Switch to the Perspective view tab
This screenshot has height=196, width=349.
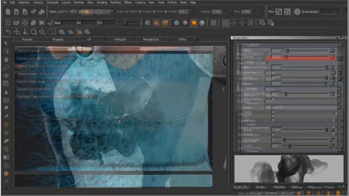click(x=151, y=39)
